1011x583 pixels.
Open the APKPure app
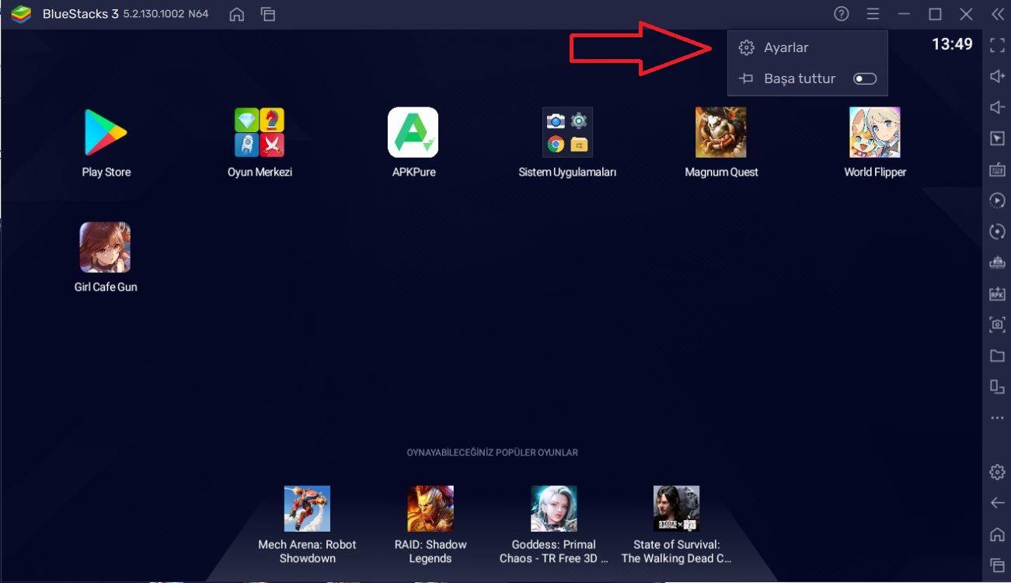coord(413,133)
